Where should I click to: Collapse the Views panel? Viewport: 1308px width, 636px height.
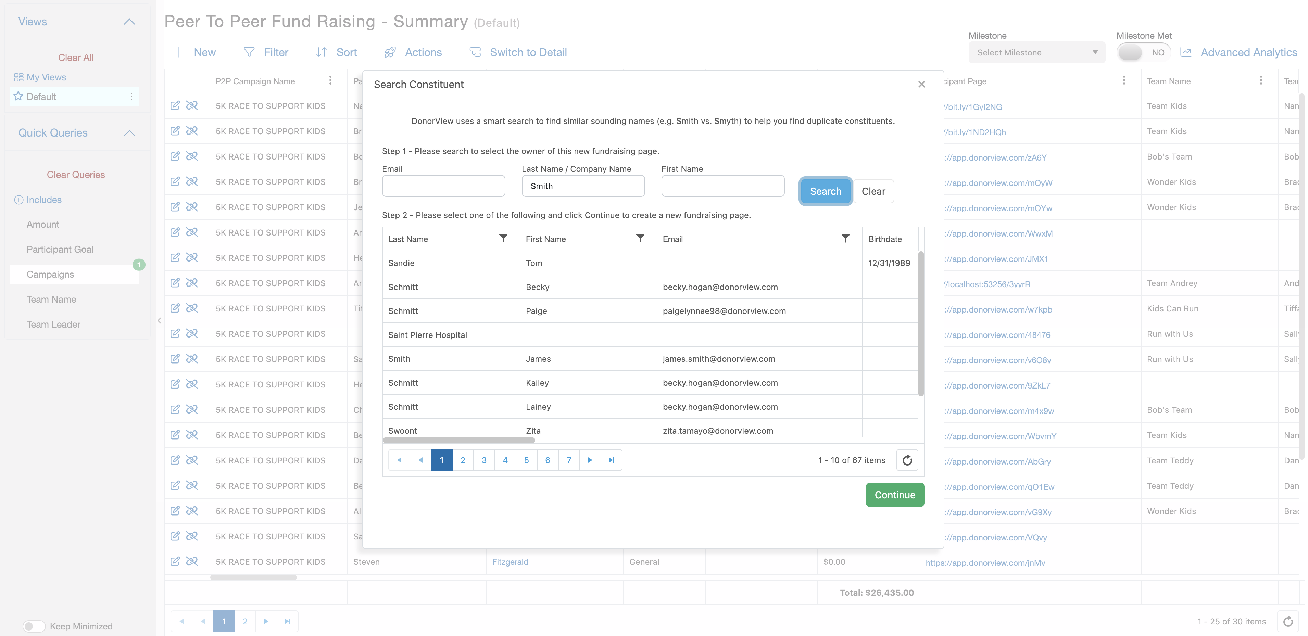click(x=129, y=21)
